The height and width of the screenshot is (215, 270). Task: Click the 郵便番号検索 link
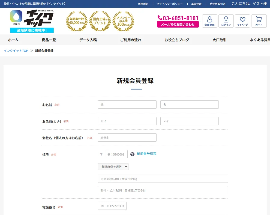pos(146,154)
